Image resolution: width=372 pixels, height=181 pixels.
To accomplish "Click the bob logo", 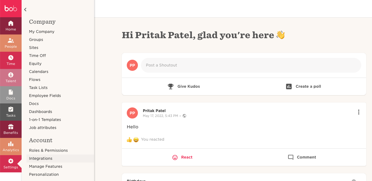I will [x=11, y=9].
